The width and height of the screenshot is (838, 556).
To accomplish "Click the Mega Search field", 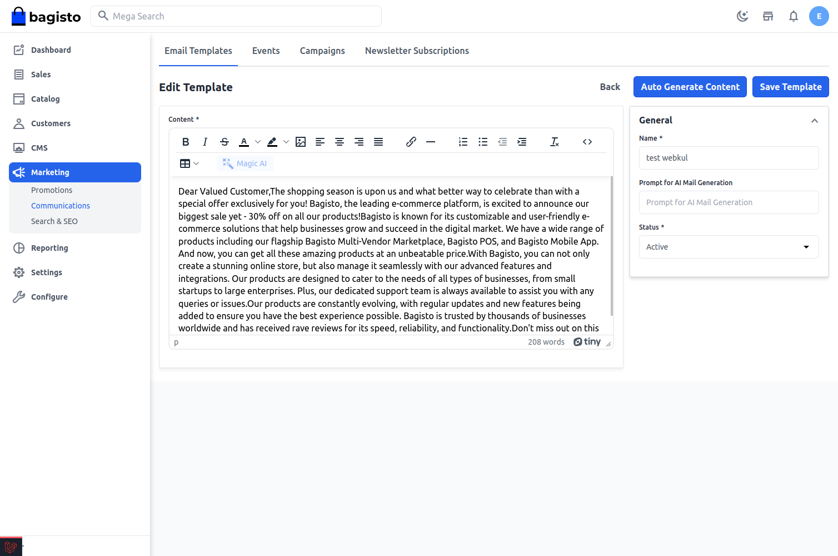I will tap(236, 16).
